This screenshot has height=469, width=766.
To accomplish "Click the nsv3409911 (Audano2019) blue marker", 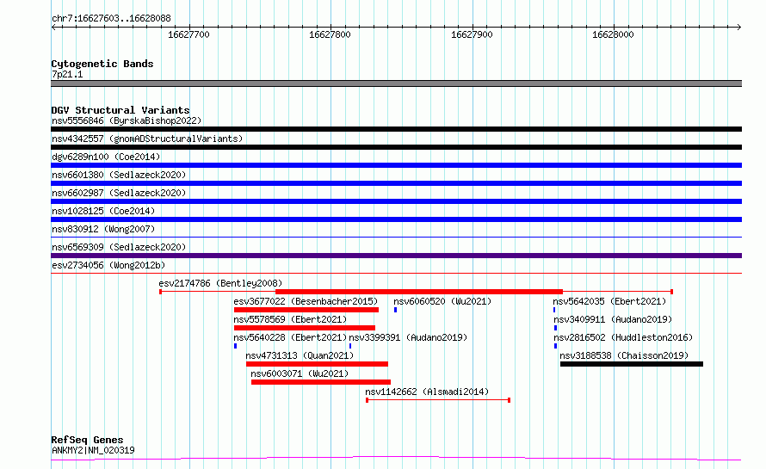I will (x=555, y=328).
